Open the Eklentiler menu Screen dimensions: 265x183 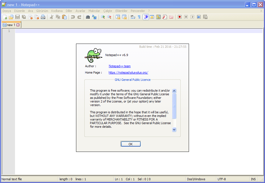tap(121, 11)
